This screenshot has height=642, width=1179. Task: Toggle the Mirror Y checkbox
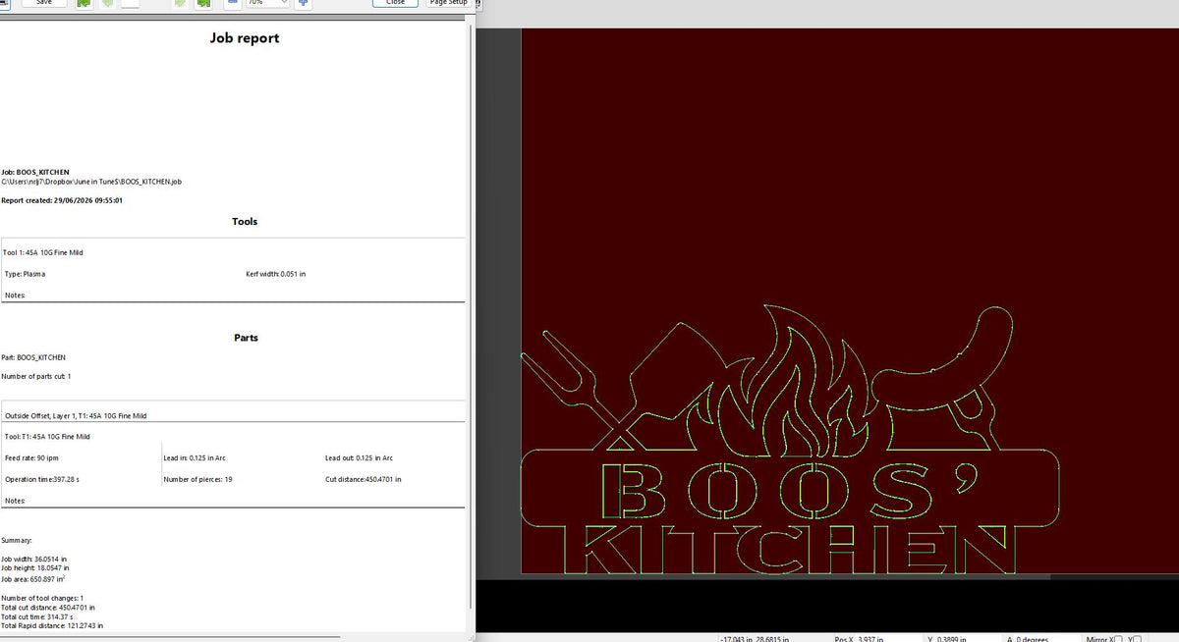(1137, 638)
